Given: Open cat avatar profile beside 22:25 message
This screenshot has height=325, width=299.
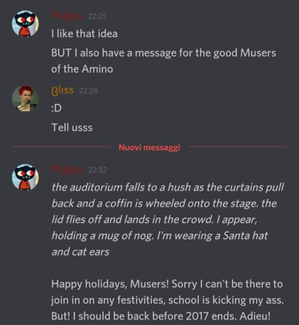Looking at the screenshot, I should (25, 23).
